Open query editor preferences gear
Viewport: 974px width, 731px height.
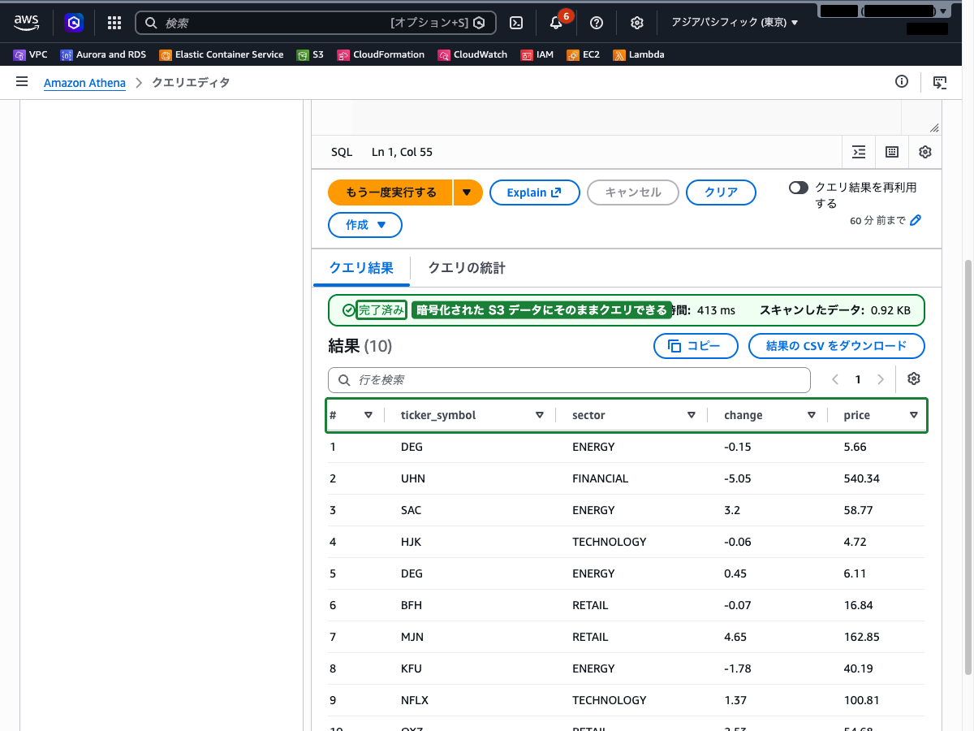[x=925, y=152]
